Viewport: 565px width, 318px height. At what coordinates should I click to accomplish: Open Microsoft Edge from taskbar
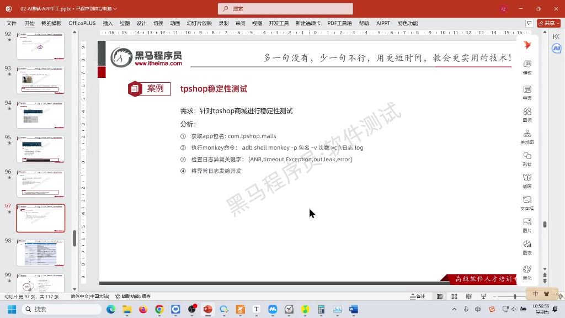pos(110,309)
